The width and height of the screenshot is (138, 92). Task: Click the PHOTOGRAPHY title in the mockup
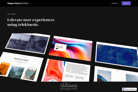coord(21,60)
